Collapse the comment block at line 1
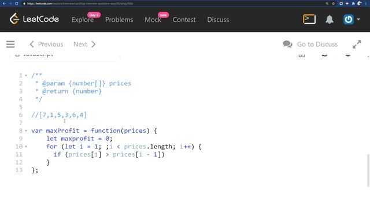Screen dimensions: 370x208 26,76
